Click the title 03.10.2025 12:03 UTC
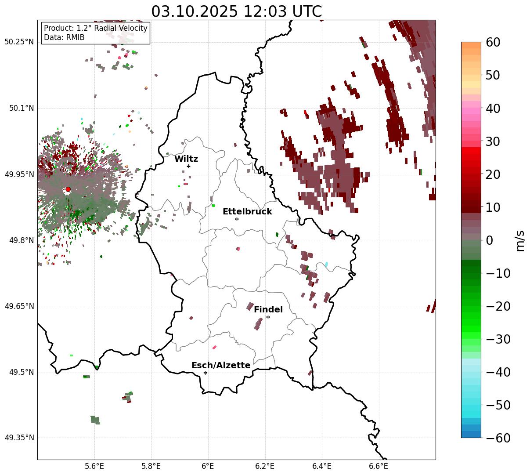530x475 pixels. (x=236, y=11)
